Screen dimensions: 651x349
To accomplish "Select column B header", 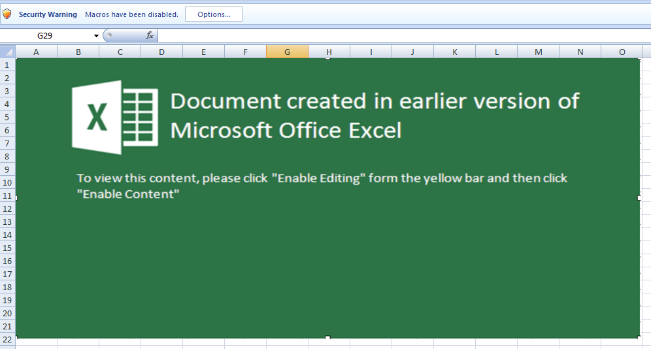I will click(x=78, y=52).
